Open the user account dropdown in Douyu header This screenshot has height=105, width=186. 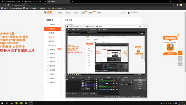133,13
